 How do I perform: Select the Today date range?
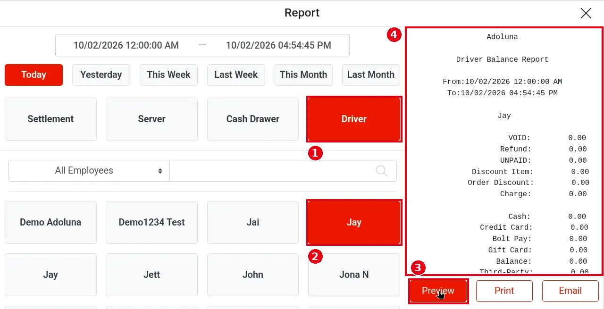(x=34, y=75)
